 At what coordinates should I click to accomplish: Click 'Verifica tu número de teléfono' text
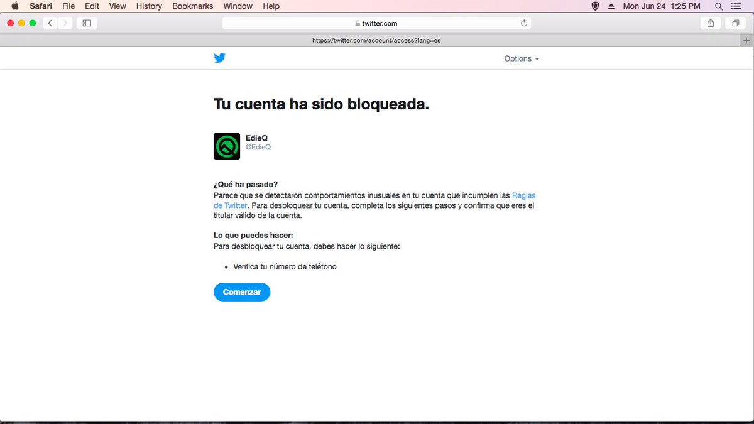point(285,266)
